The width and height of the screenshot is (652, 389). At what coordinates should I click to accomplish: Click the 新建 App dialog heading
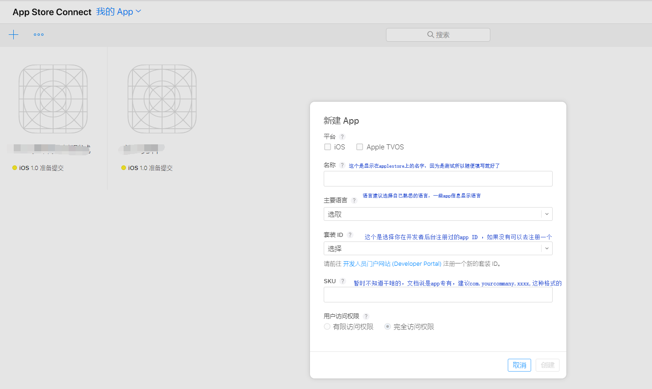click(341, 121)
